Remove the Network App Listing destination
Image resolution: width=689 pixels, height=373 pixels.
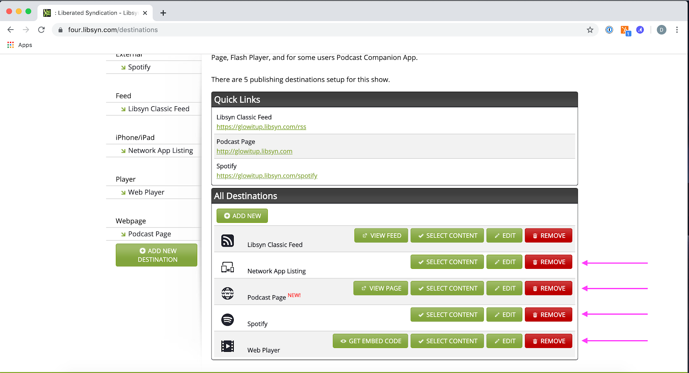549,262
